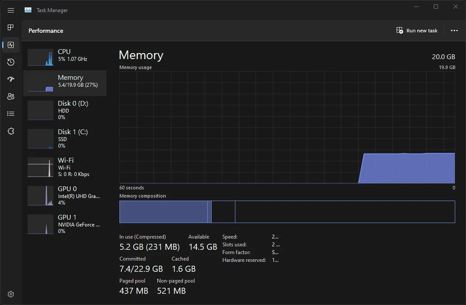
Task: Click the CPU mini graph thumbnail
Action: 41,57
